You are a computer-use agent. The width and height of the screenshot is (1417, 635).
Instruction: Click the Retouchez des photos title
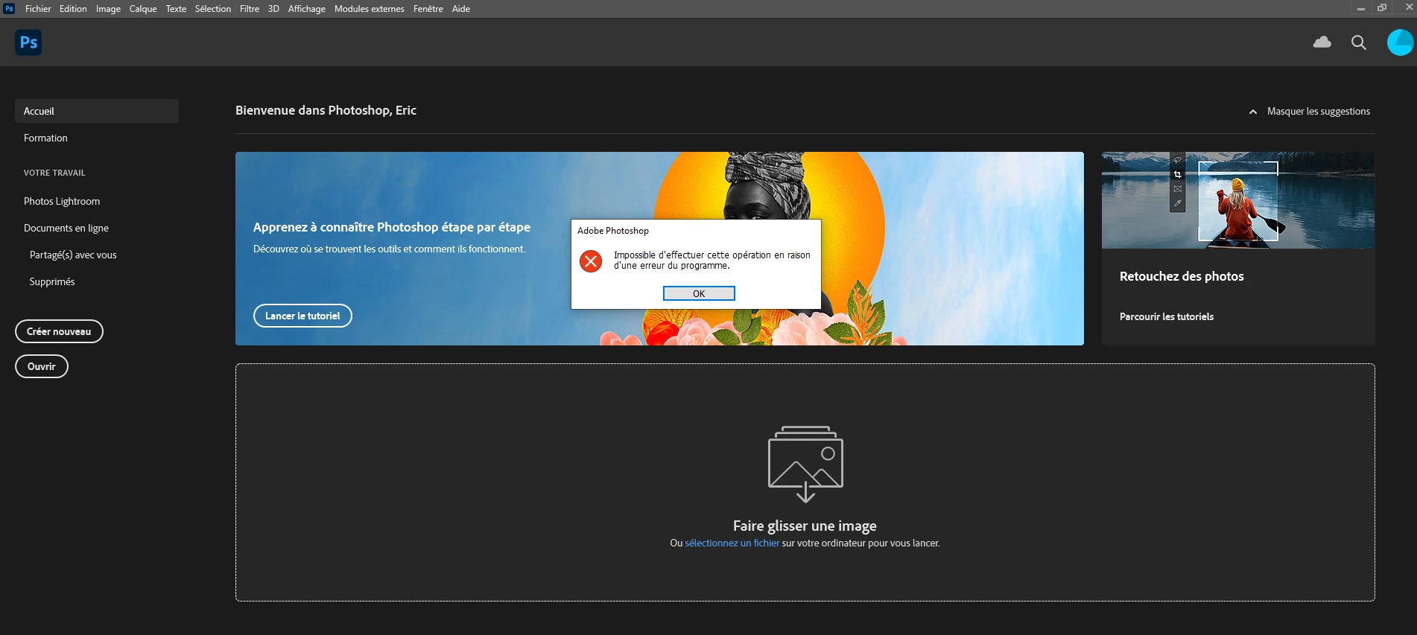(1182, 276)
